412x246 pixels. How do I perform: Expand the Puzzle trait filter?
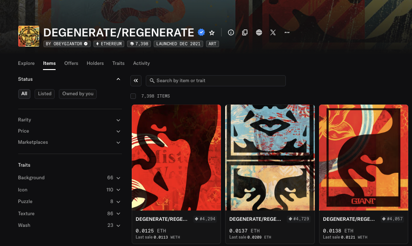pos(69,202)
